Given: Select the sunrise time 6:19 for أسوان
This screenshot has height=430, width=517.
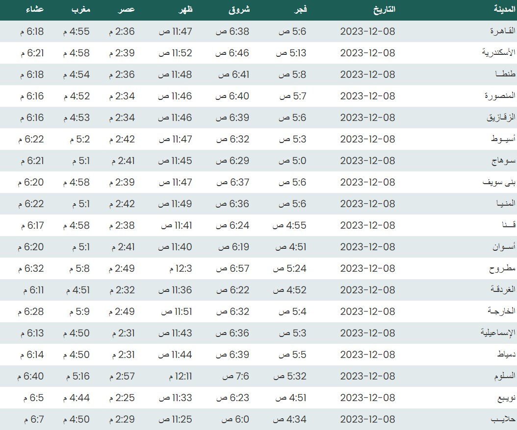Looking at the screenshot, I should click(x=233, y=247).
